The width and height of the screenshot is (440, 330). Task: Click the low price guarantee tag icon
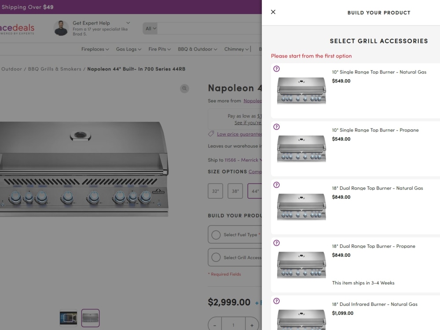coord(211,134)
